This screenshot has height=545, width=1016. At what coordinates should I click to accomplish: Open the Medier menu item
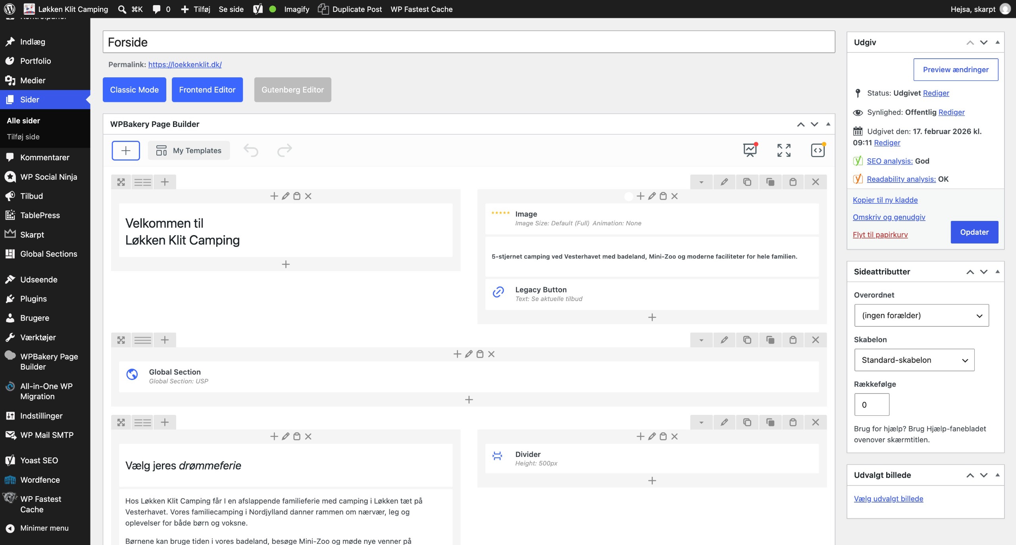33,80
